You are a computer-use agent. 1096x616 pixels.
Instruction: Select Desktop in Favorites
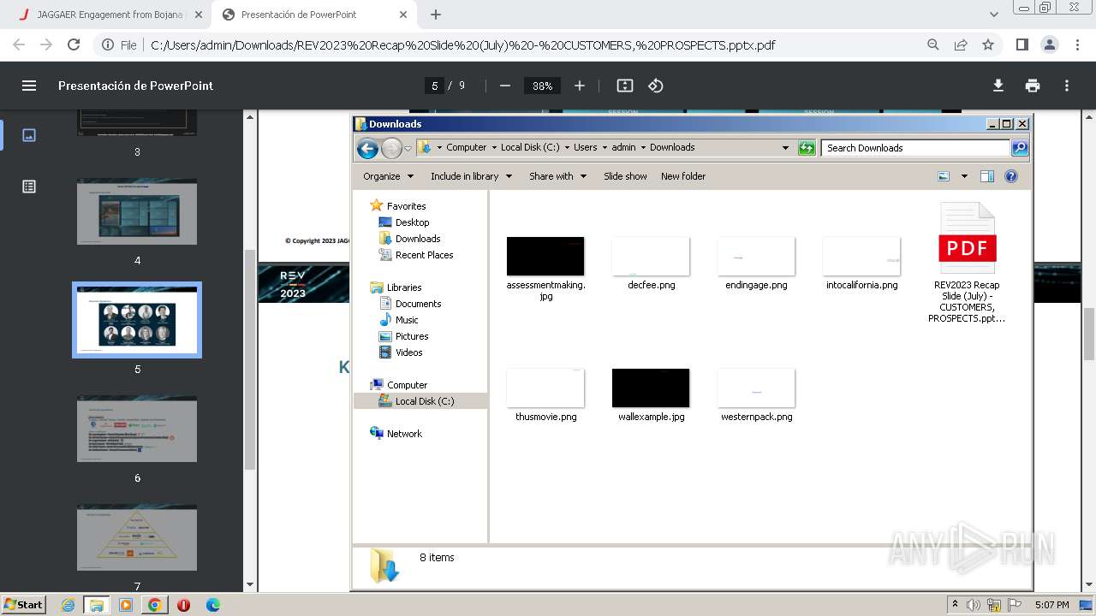pyautogui.click(x=412, y=222)
